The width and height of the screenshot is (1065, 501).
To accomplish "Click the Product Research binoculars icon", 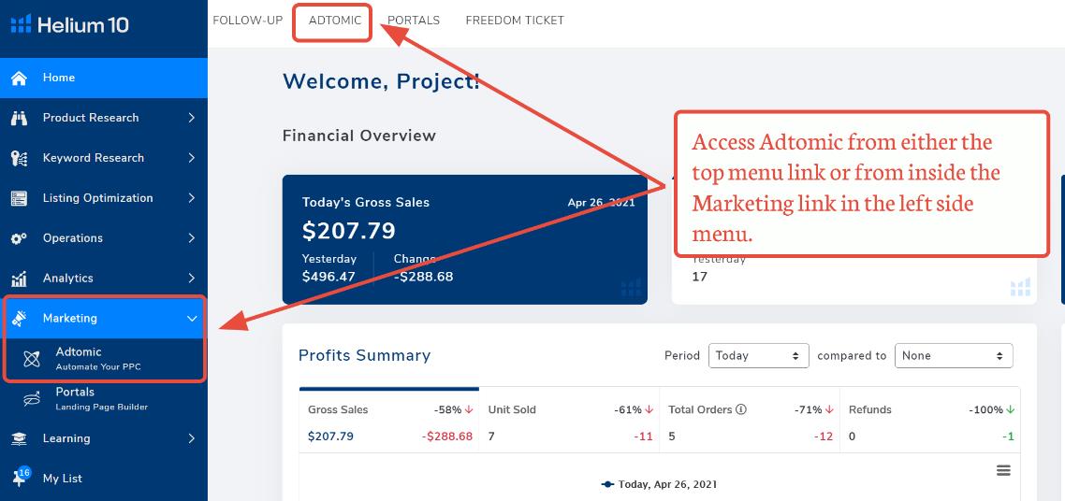I will click(19, 118).
